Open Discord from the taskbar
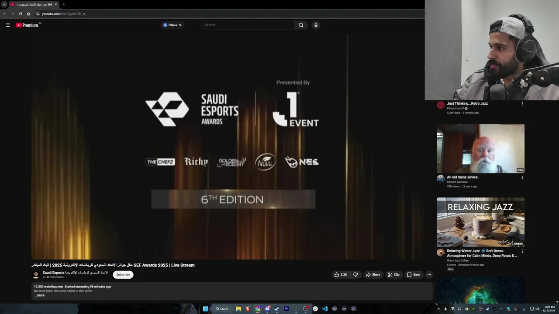 pyautogui.click(x=267, y=309)
